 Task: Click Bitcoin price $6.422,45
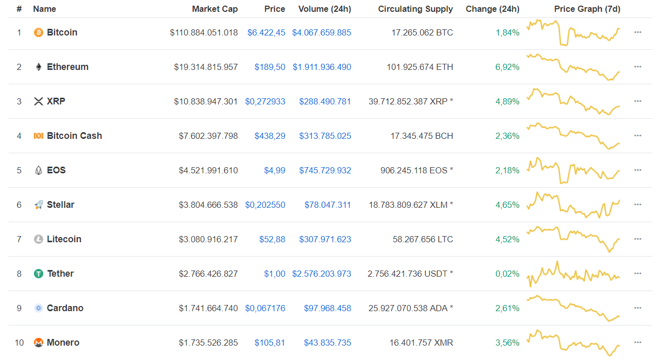266,32
